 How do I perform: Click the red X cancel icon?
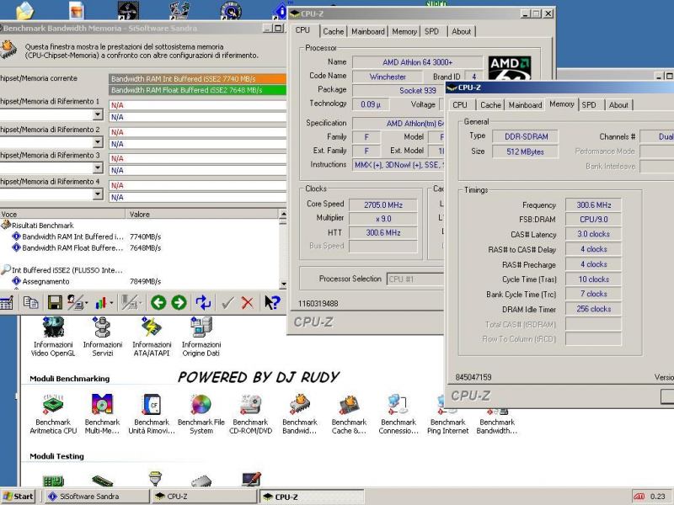click(247, 303)
